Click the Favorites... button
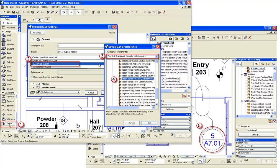The height and width of the screenshot is (168, 277). click(x=38, y=33)
